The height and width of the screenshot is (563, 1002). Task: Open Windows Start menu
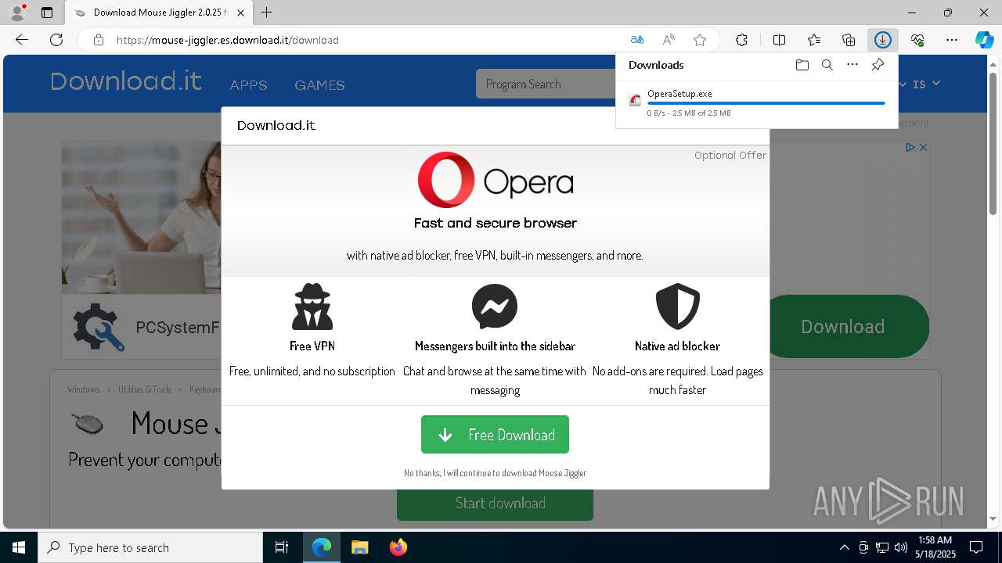19,547
